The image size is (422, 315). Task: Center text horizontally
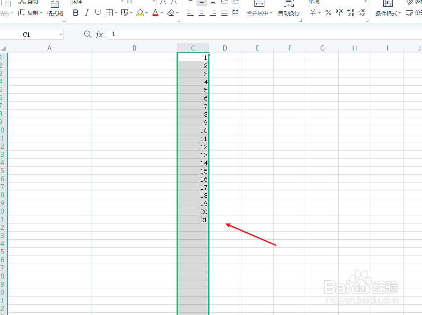tap(202, 13)
